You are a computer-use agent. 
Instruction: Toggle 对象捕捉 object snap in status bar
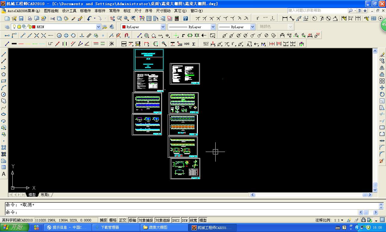(x=146, y=220)
